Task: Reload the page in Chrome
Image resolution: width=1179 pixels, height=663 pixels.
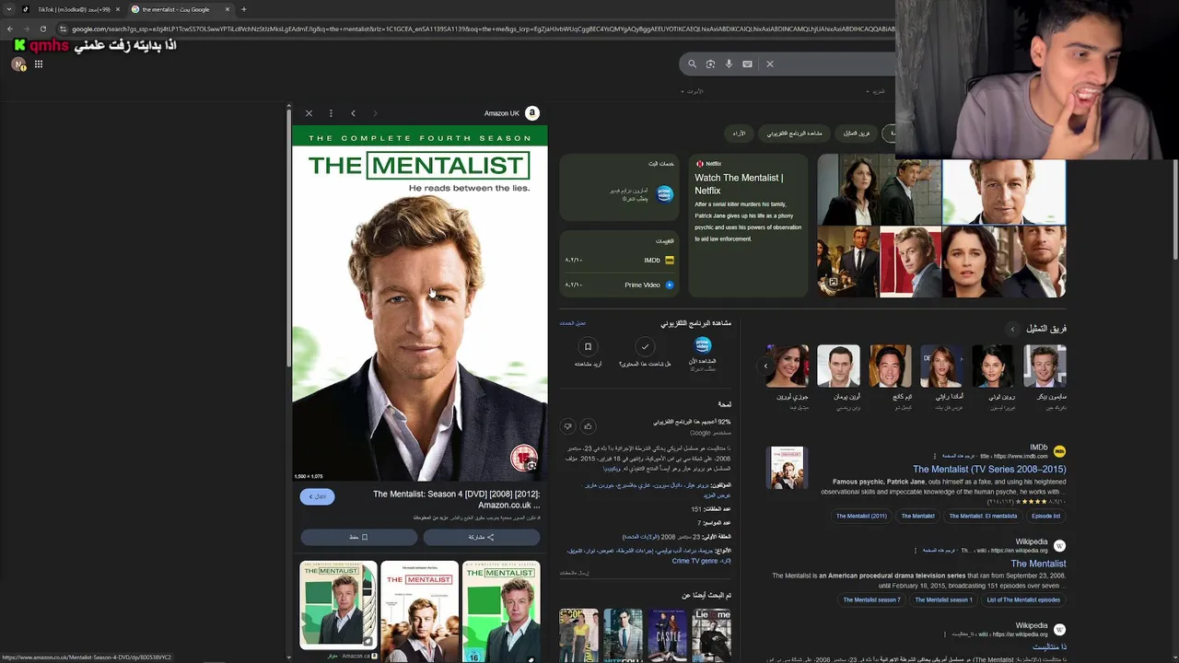Action: tap(42, 29)
